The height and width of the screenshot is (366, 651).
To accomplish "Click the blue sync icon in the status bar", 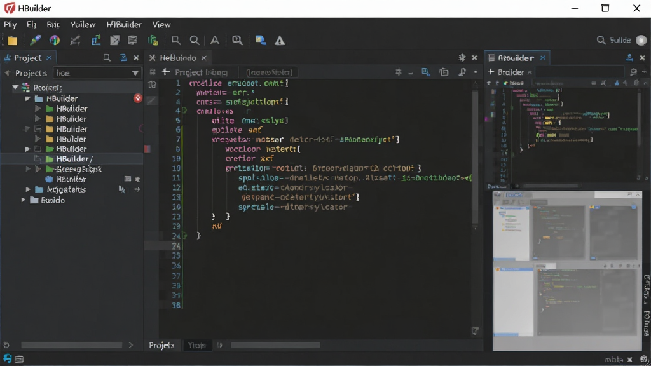I will [x=8, y=358].
